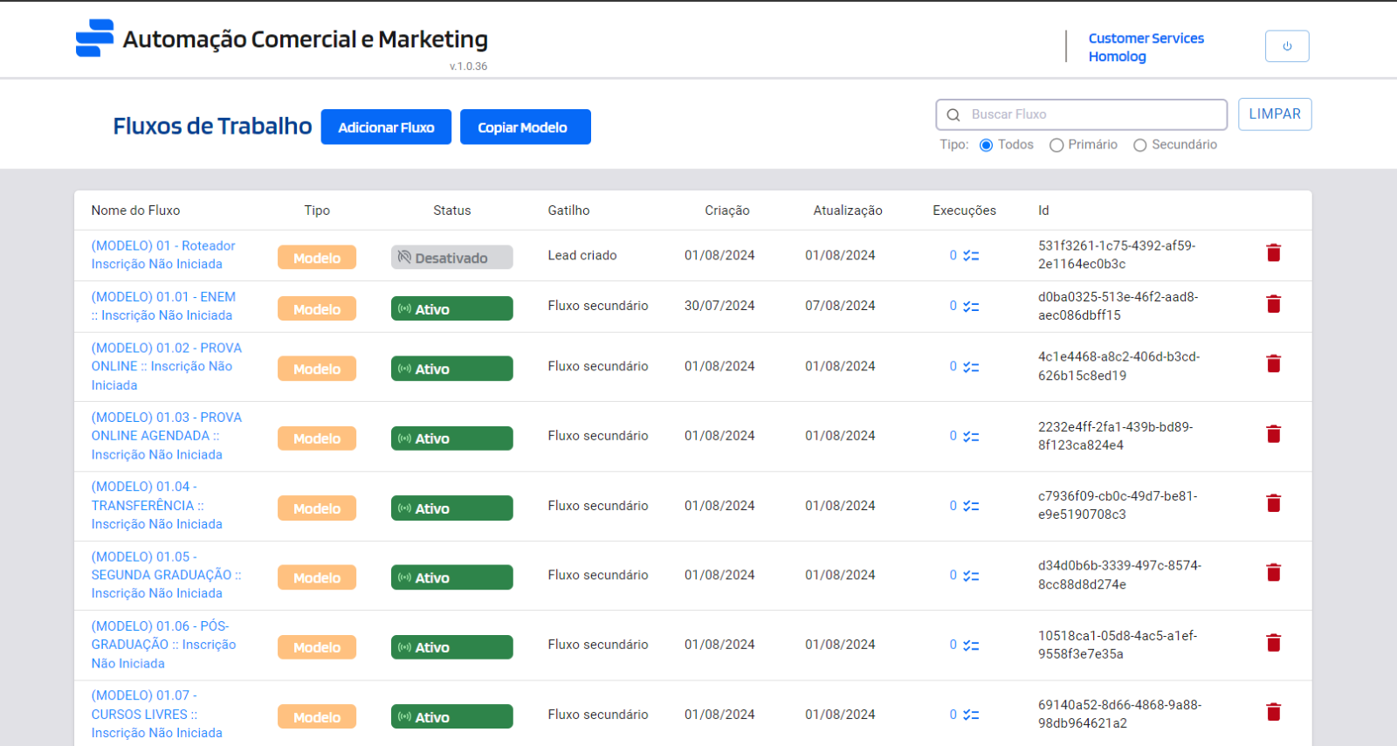
Task: Toggle Ativo status of 01.03 - PROVA ONLINE AGENDADA
Action: pyautogui.click(x=451, y=439)
